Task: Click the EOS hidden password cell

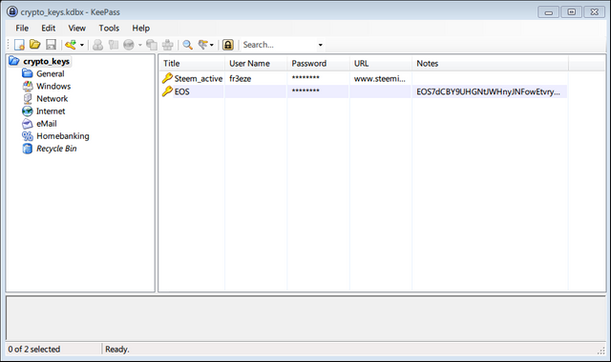Action: pos(305,91)
